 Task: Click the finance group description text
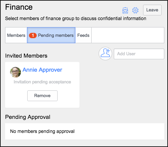click(x=76, y=18)
